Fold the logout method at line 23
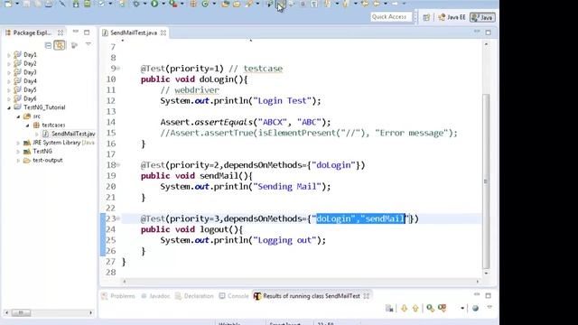Viewport: 578px width, 325px height. pos(118,218)
